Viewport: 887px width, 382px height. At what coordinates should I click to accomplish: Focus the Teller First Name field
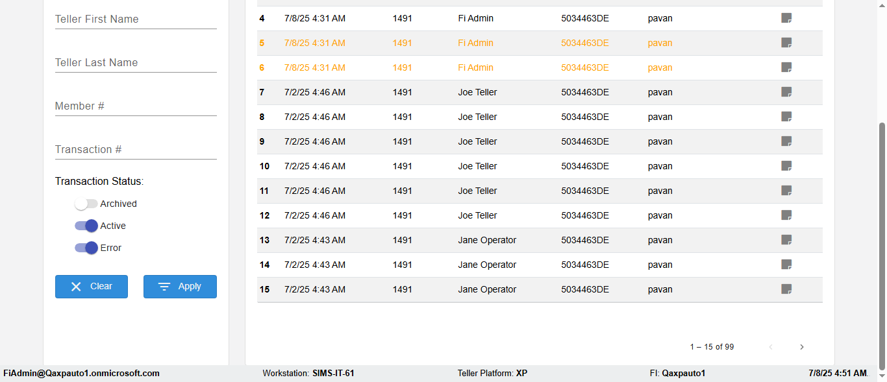coord(136,19)
